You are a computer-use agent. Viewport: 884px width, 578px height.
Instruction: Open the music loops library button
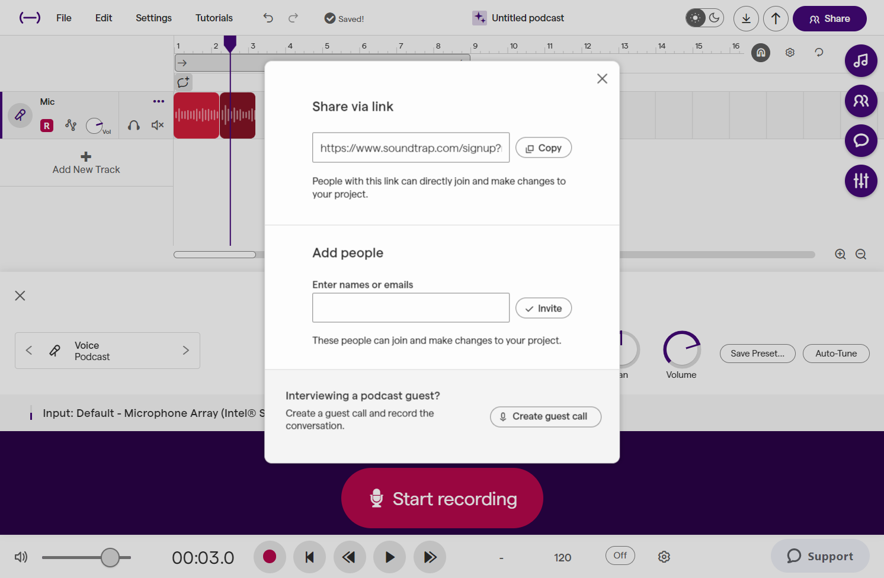[861, 60]
